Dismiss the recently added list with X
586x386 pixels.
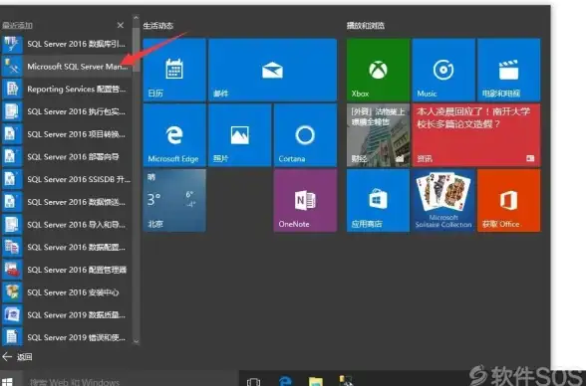click(x=121, y=25)
